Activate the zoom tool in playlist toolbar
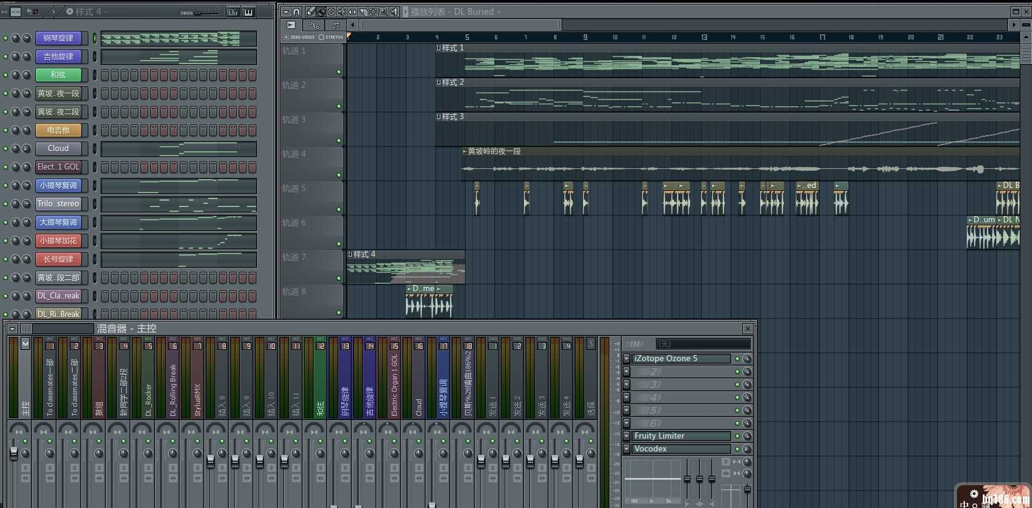This screenshot has height=508, width=1032. coord(384,12)
